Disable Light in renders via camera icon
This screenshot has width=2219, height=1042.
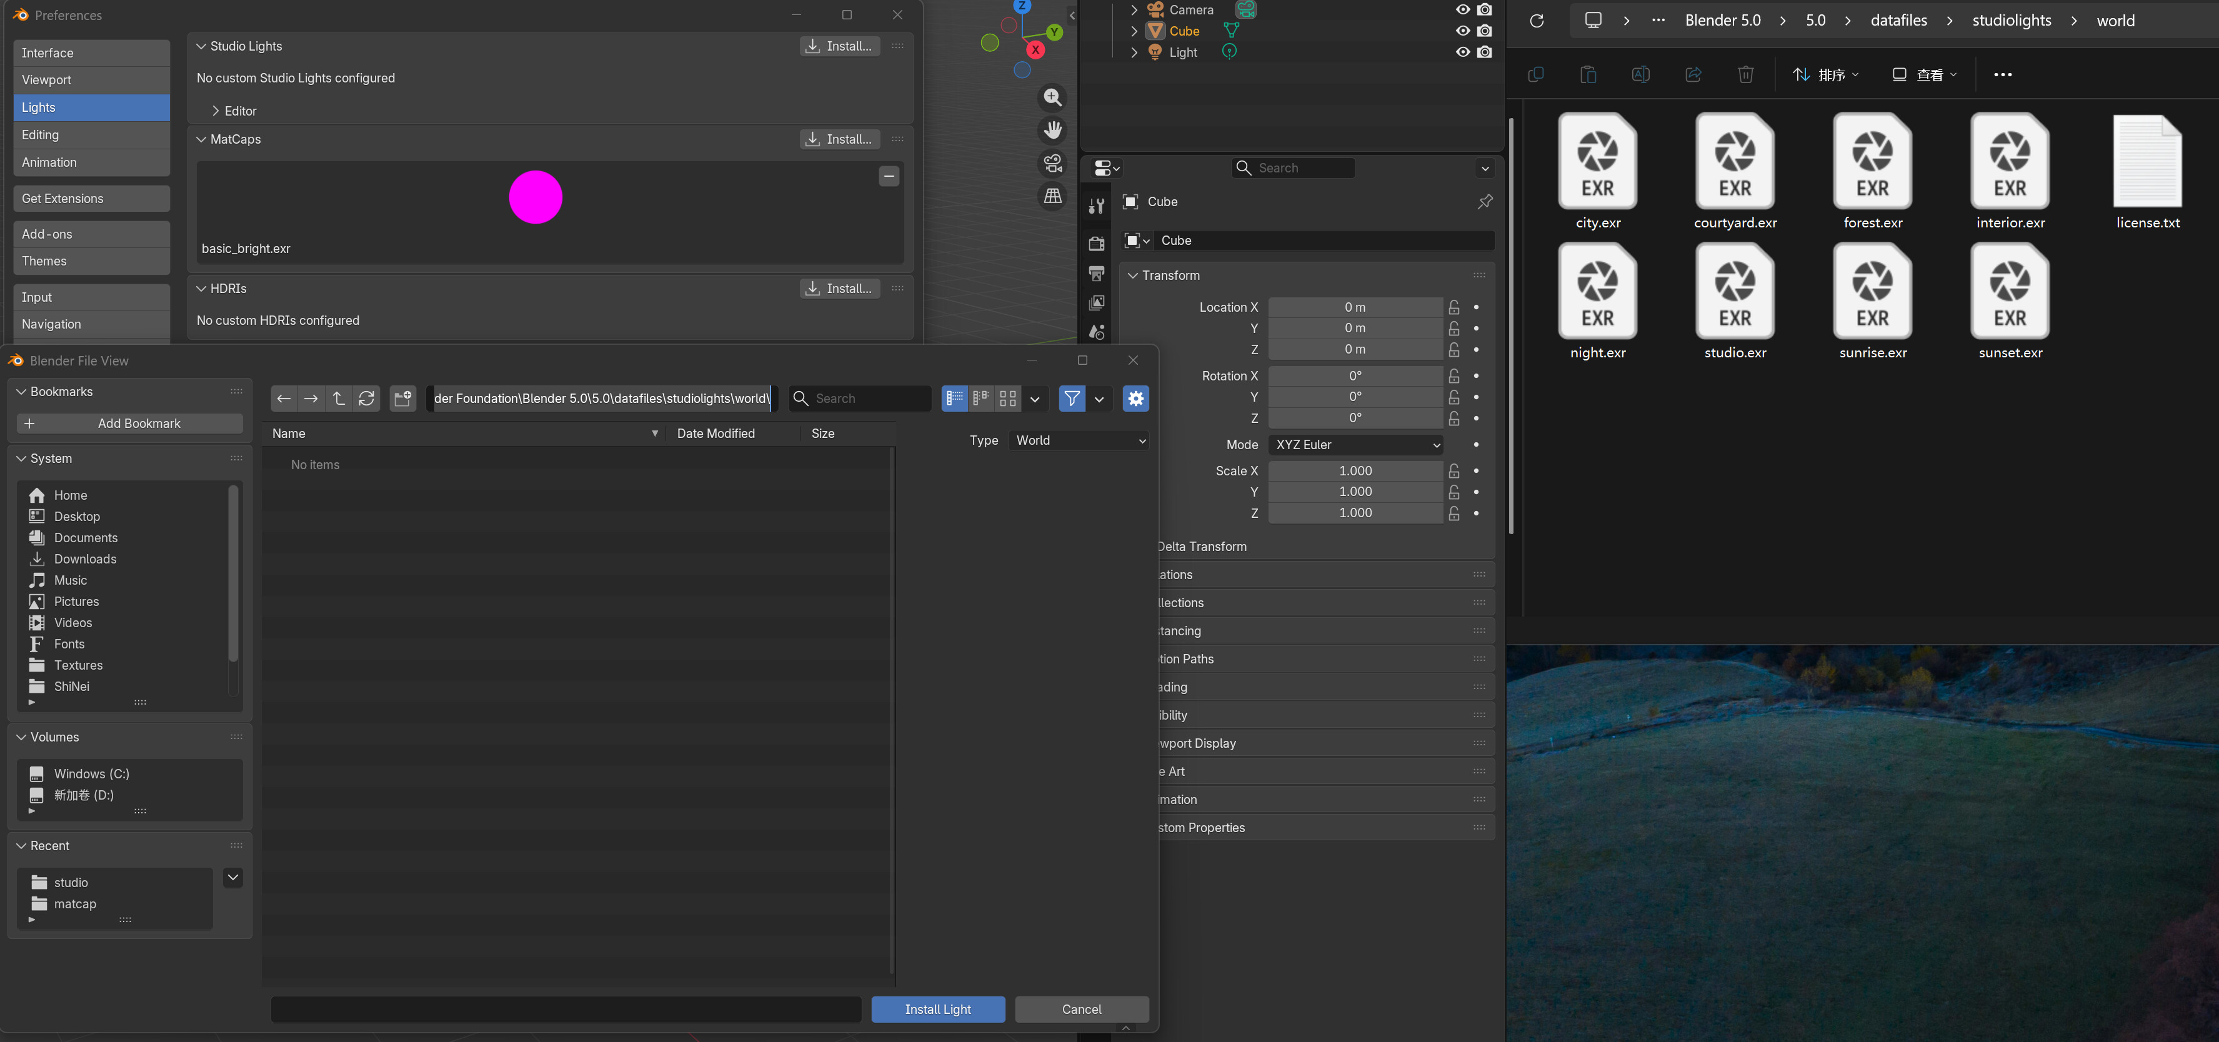point(1484,52)
